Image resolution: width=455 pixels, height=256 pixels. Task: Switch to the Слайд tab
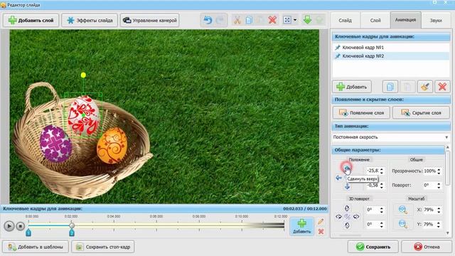coord(345,21)
